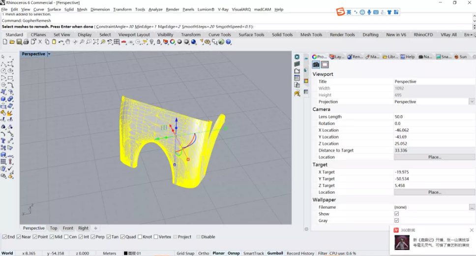Viewport: 476px width, 256px height.
Task: Click the camera icon in Properties panel
Action: coord(316,64)
